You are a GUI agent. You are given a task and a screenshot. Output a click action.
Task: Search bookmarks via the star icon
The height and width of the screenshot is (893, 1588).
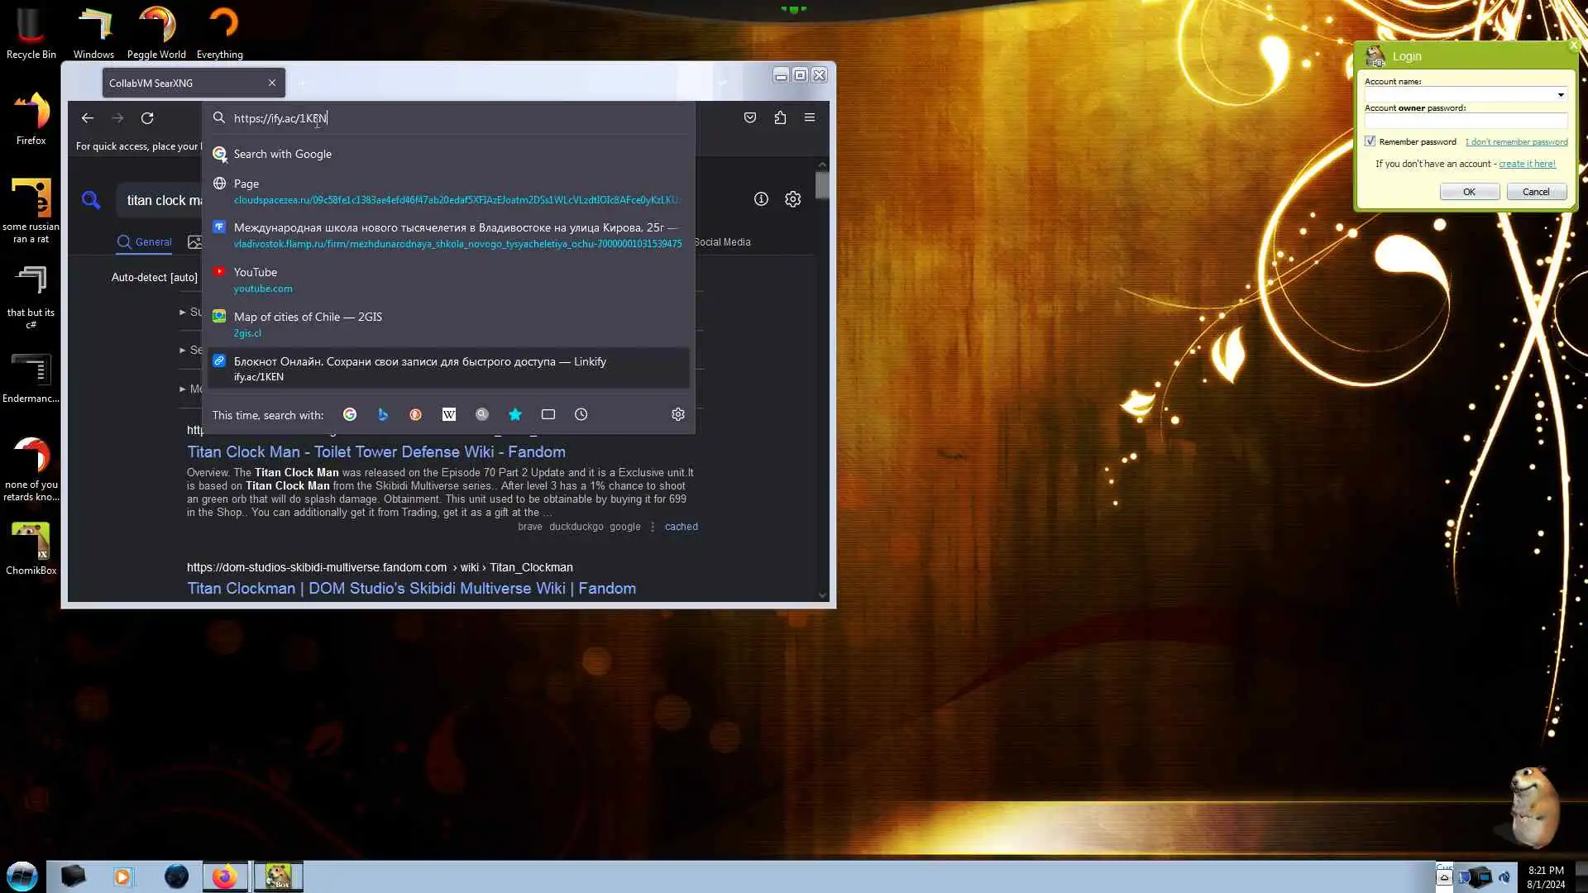pos(514,414)
